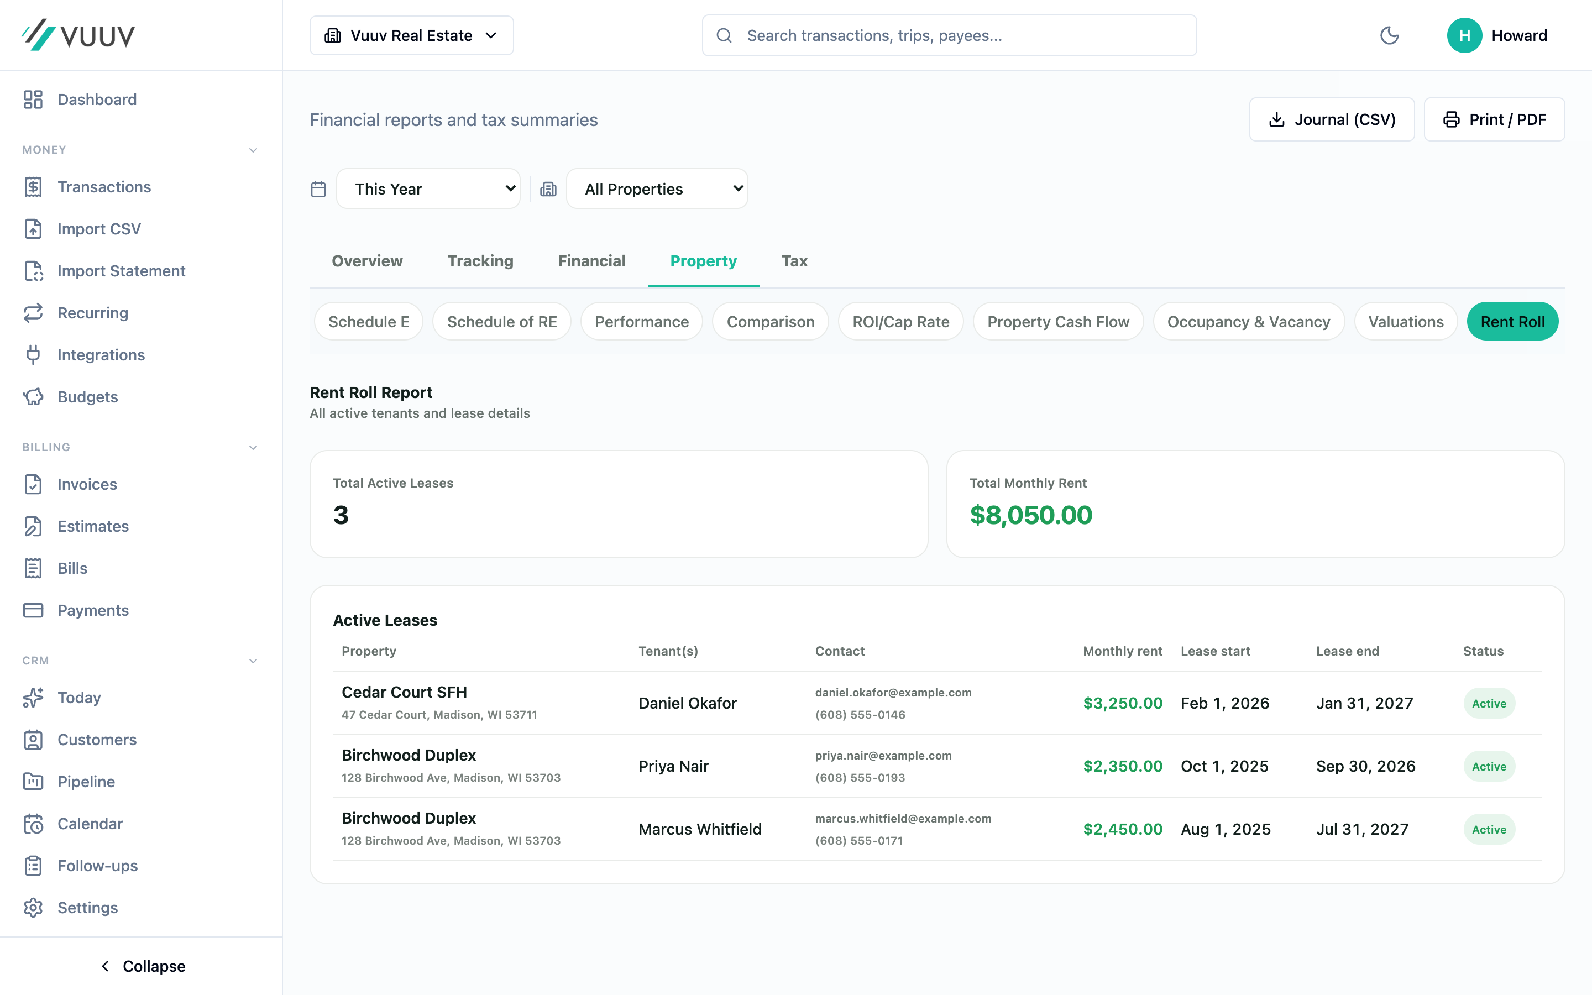Switch to the Tracking tab
The image size is (1592, 995).
coord(480,261)
